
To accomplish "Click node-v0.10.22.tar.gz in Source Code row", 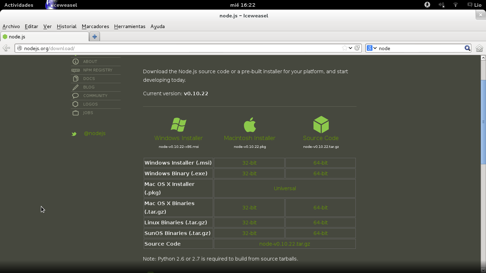I will point(285,244).
